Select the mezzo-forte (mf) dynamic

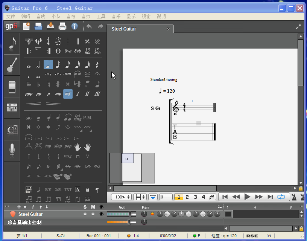pyautogui.click(x=68, y=94)
